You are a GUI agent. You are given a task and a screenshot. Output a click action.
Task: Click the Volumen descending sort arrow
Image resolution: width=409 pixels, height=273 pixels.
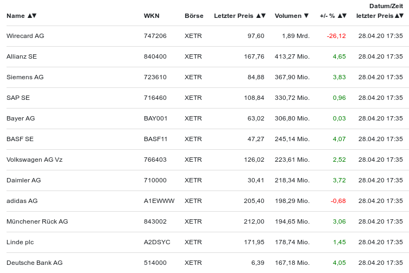click(x=306, y=16)
